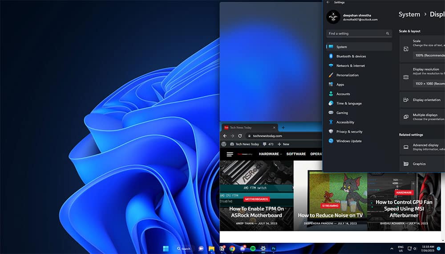Open Privacy & security settings
This screenshot has height=254, width=445.
pos(359,131)
